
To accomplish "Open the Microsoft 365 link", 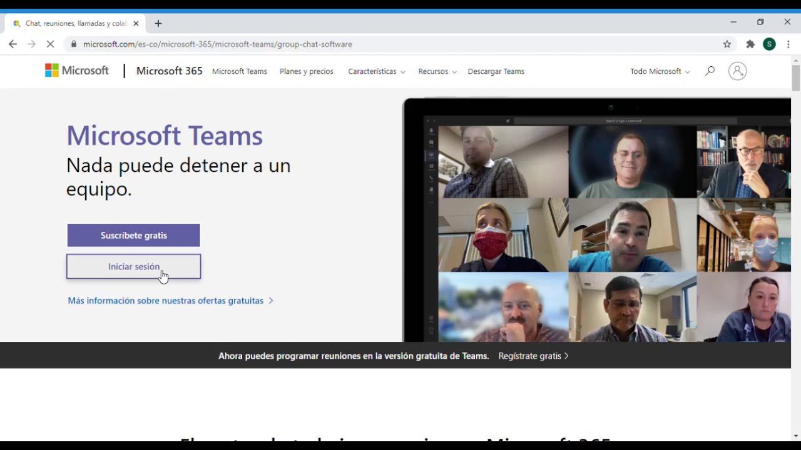I will 170,71.
